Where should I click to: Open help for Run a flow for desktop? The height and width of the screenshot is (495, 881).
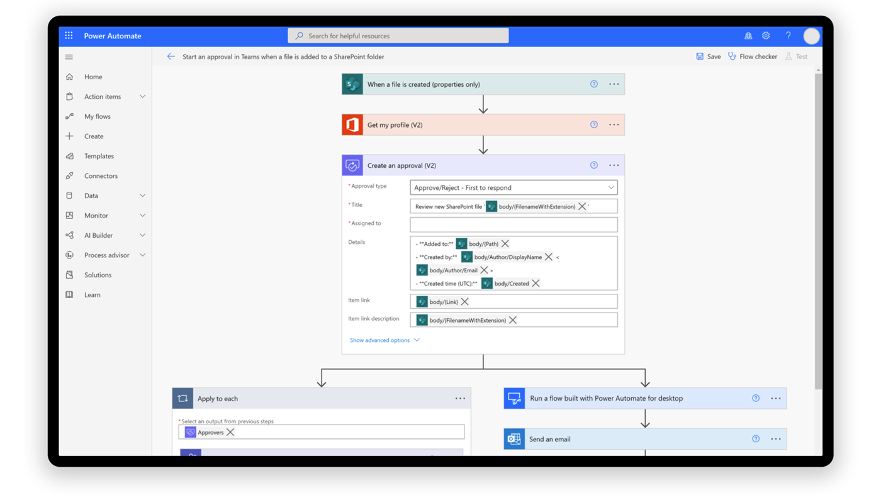pos(756,398)
